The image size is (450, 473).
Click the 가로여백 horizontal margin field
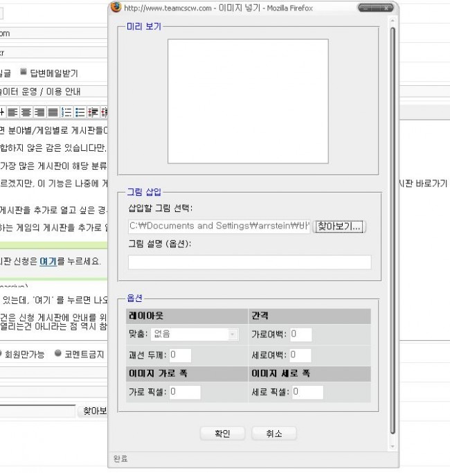tap(300, 334)
